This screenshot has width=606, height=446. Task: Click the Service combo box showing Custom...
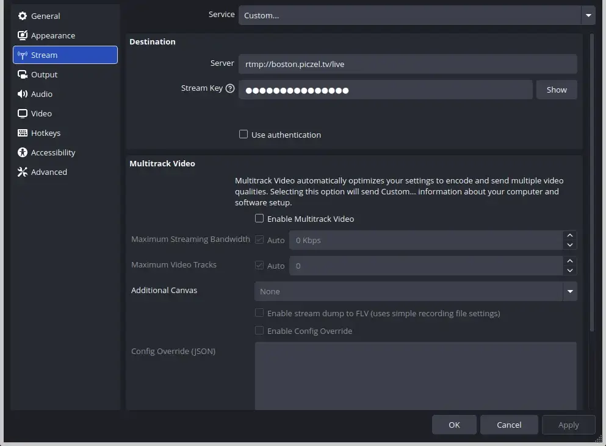coord(417,15)
